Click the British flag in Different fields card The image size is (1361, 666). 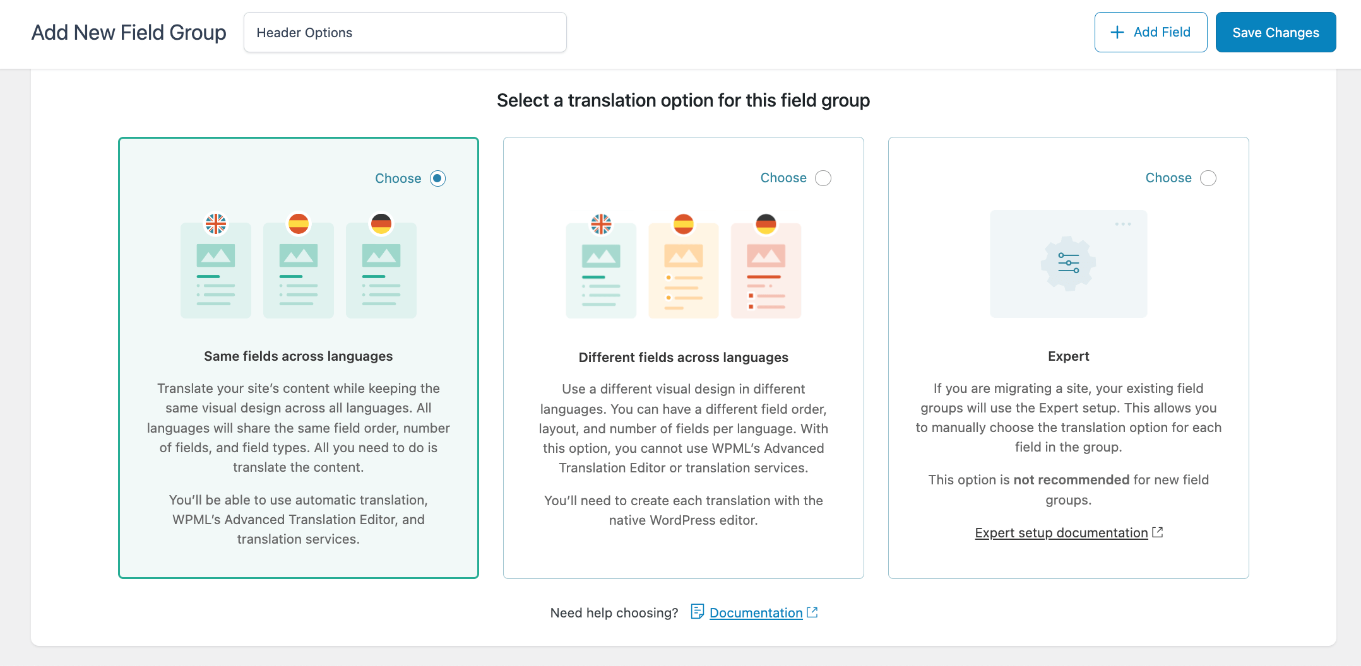pyautogui.click(x=600, y=223)
